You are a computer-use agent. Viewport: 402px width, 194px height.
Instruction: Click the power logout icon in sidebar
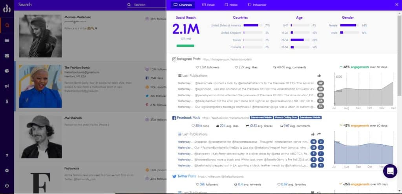tap(7, 185)
